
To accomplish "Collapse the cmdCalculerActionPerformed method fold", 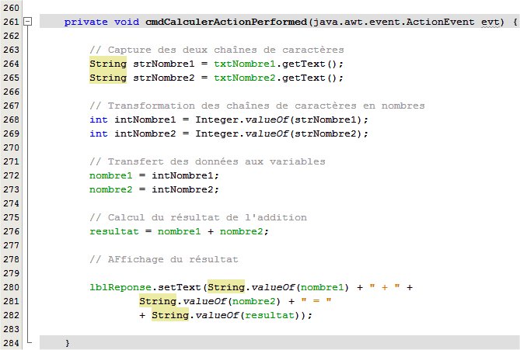I will pyautogui.click(x=28, y=22).
